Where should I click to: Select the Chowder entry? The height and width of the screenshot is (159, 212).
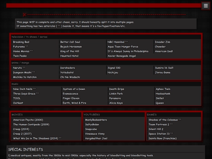160,46
